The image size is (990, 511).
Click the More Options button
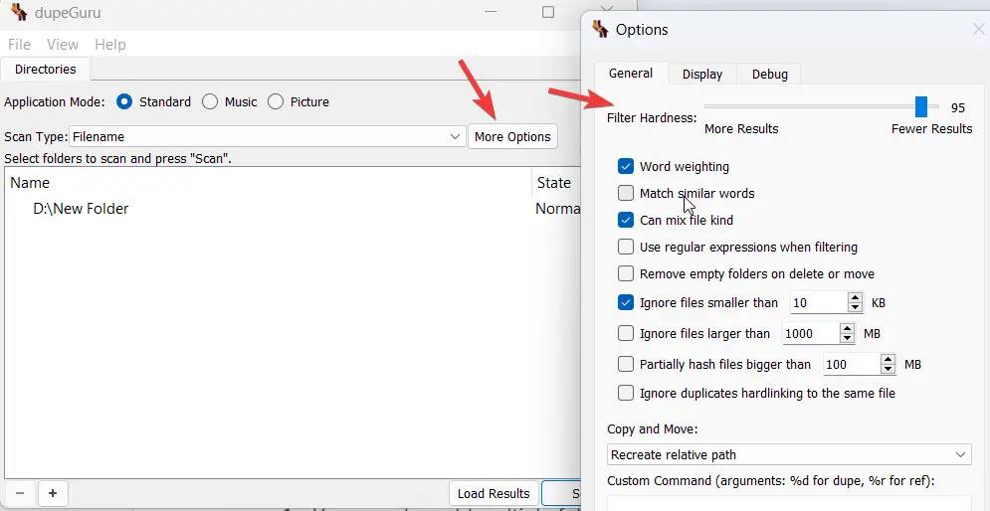[x=512, y=136]
